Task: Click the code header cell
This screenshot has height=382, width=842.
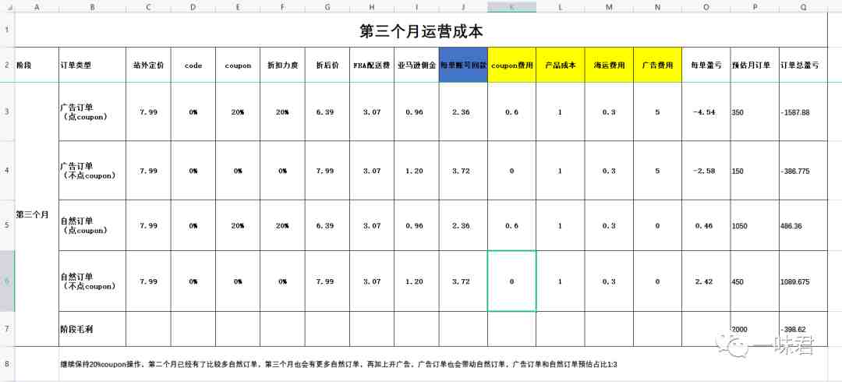Action: click(x=193, y=65)
